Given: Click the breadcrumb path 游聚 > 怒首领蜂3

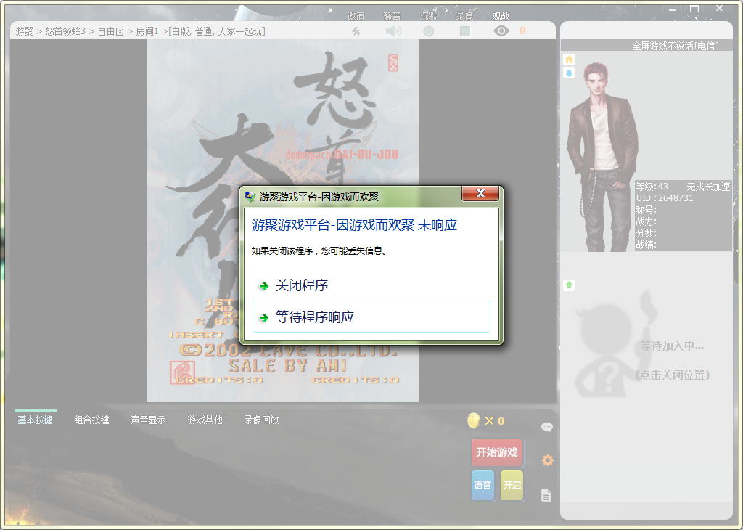Looking at the screenshot, I should (x=51, y=31).
